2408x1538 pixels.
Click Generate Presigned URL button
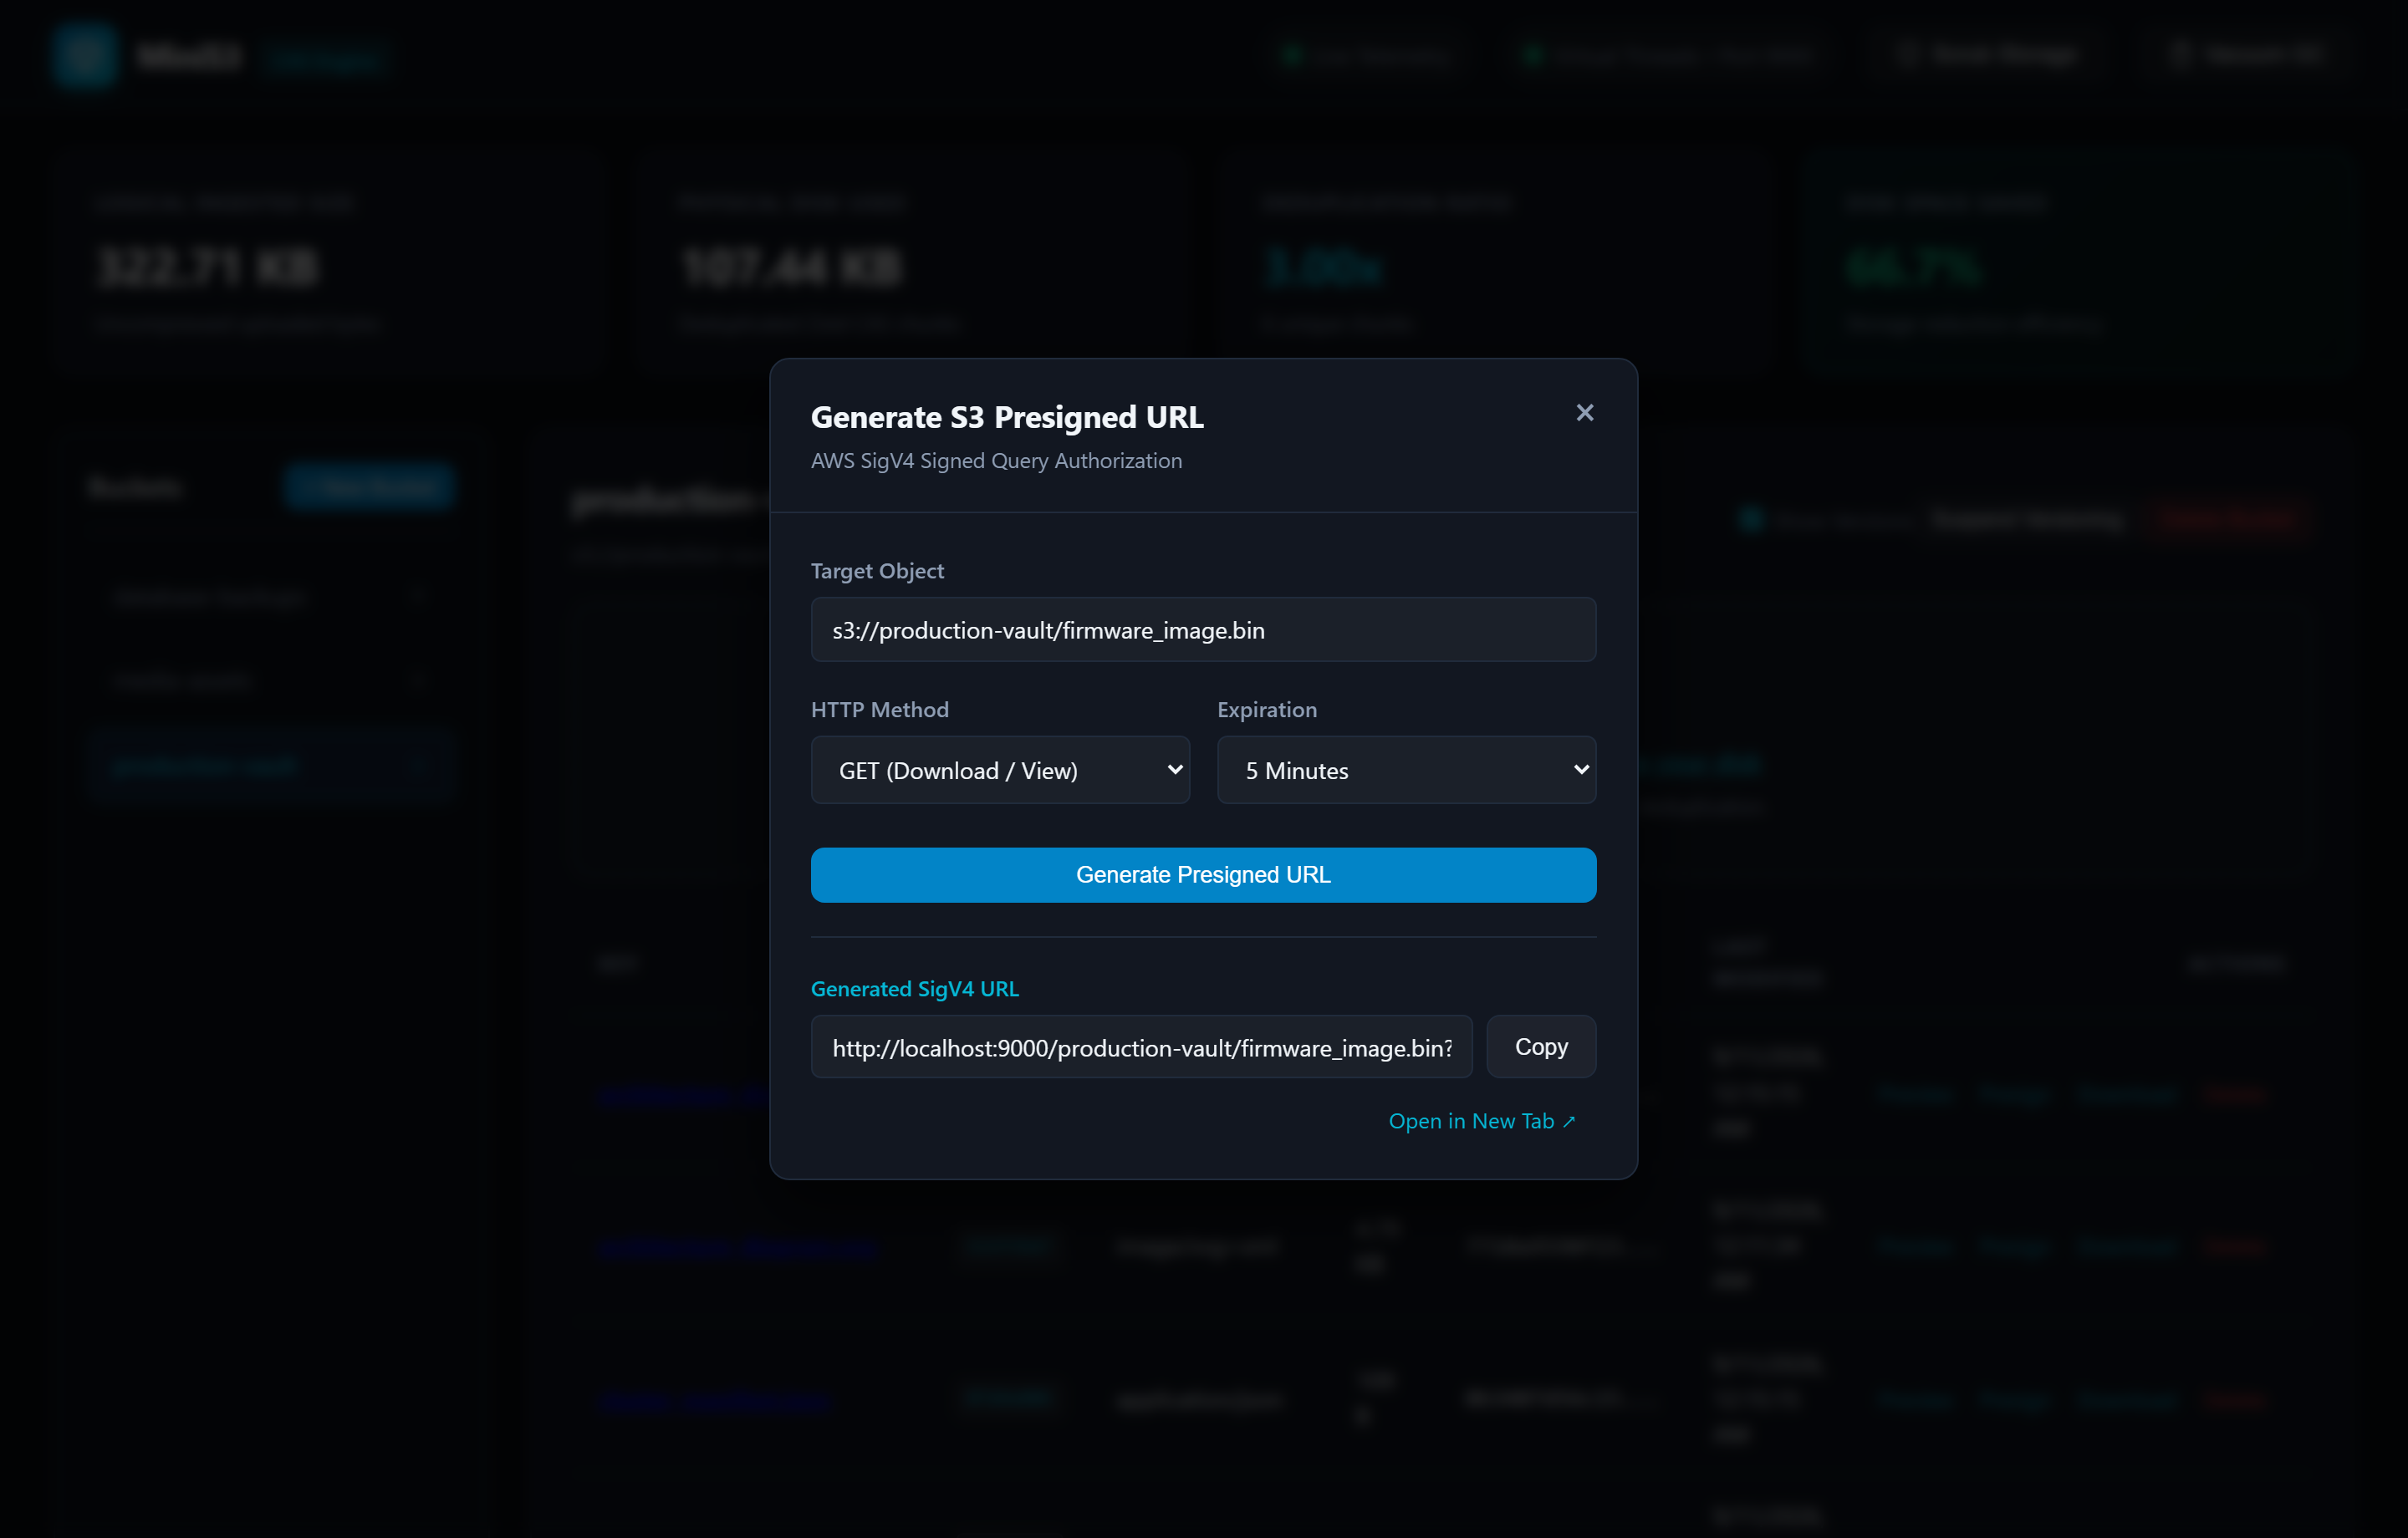point(1203,875)
